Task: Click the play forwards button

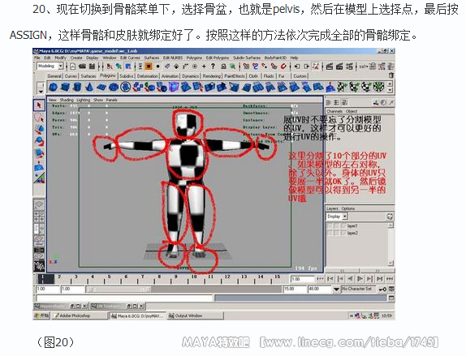Action: 360,279
